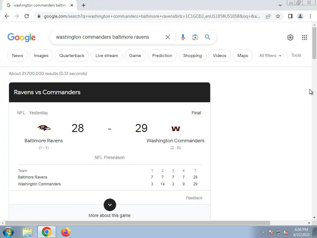317x238 pixels.
Task: Click the network tray icon
Action: (x=278, y=232)
